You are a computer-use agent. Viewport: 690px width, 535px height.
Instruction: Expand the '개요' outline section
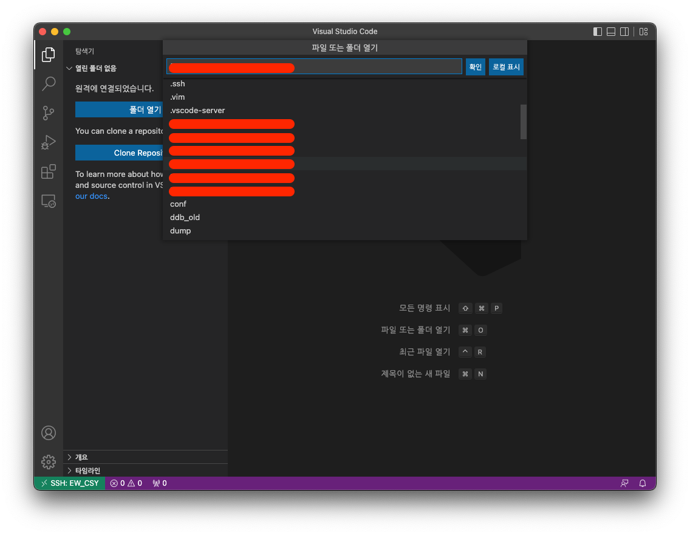point(146,457)
